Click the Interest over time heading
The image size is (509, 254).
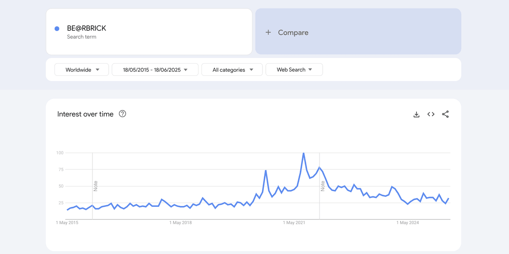coord(85,114)
